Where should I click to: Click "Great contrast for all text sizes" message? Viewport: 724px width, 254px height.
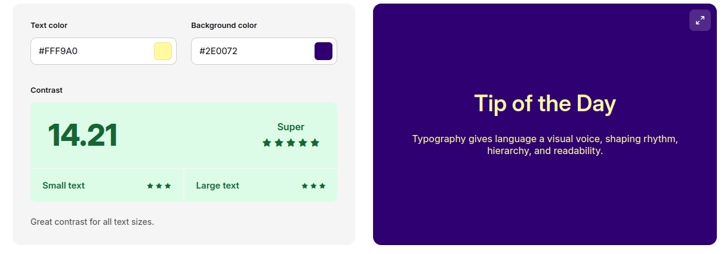pyautogui.click(x=92, y=222)
